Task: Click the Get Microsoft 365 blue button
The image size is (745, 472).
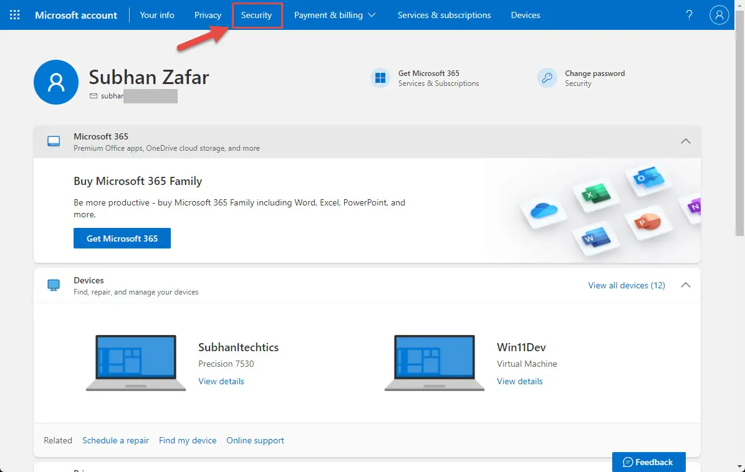Action: coord(122,238)
